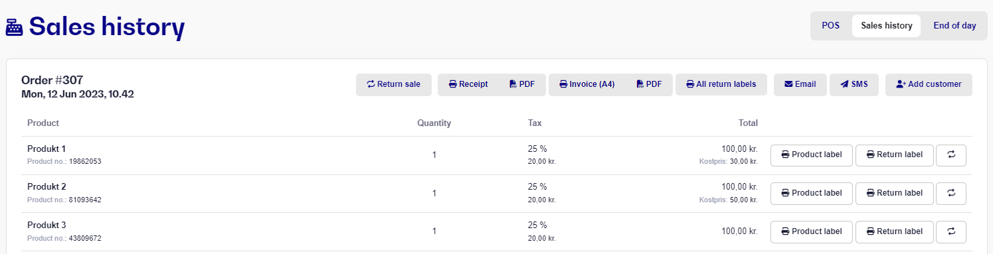This screenshot has width=993, height=254.
Task: Print product label for Produkt 3
Action: tap(811, 231)
